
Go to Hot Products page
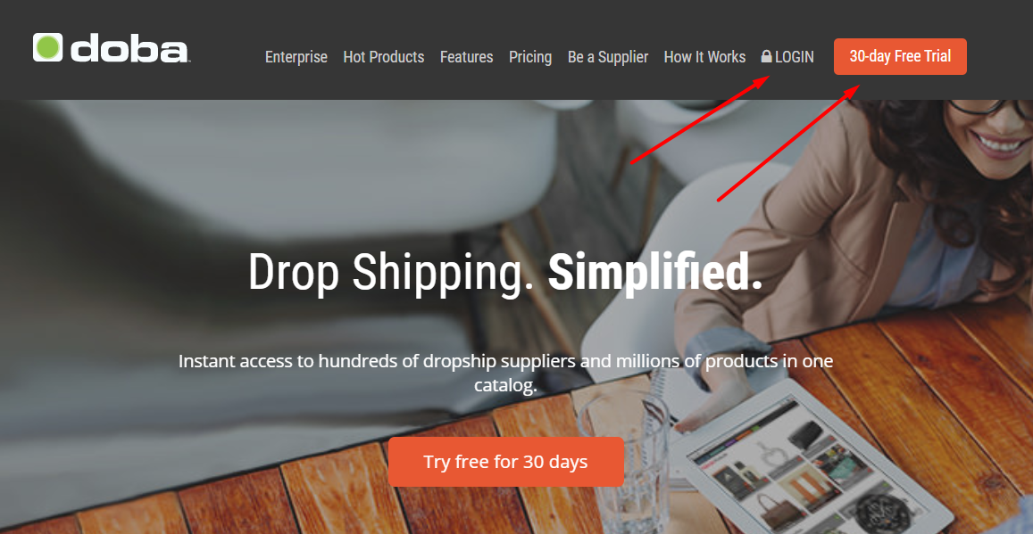coord(383,57)
